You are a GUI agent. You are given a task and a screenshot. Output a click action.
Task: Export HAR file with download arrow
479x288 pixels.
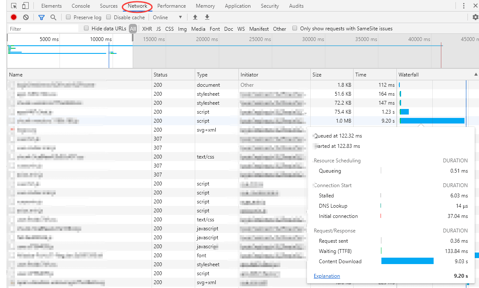point(207,18)
